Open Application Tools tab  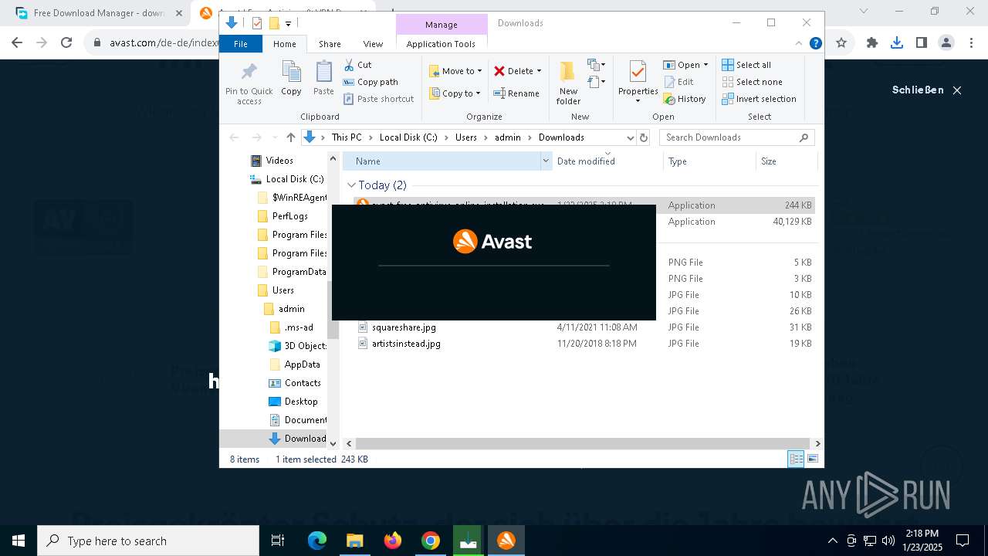441,44
